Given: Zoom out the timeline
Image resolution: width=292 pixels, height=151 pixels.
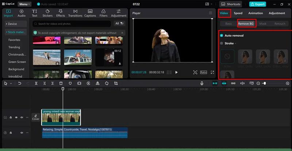Looking at the screenshot, I should click(x=258, y=84).
